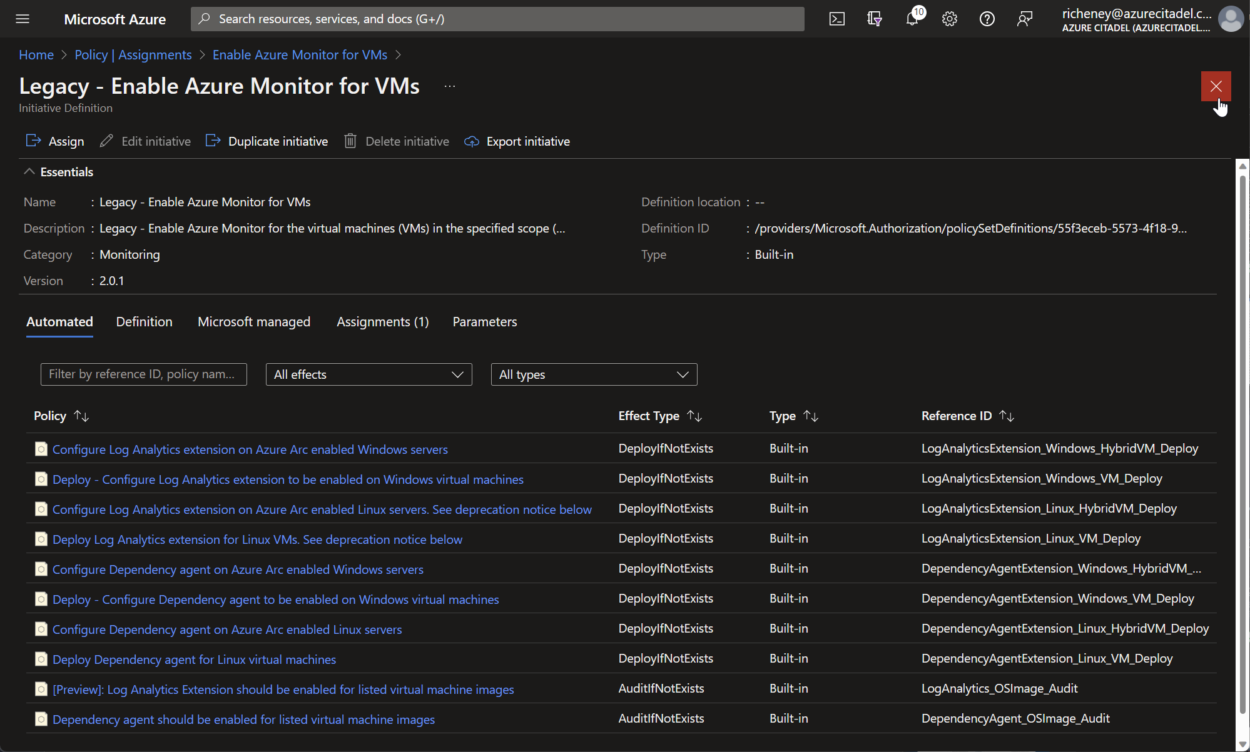Close the initiative definition blade
Image resolution: width=1250 pixels, height=752 pixels.
[1216, 86]
